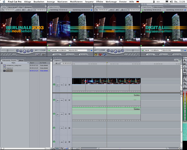This screenshot has height=150, width=187.
Task: Click the play button in the Canvas window
Action: pos(115,51)
